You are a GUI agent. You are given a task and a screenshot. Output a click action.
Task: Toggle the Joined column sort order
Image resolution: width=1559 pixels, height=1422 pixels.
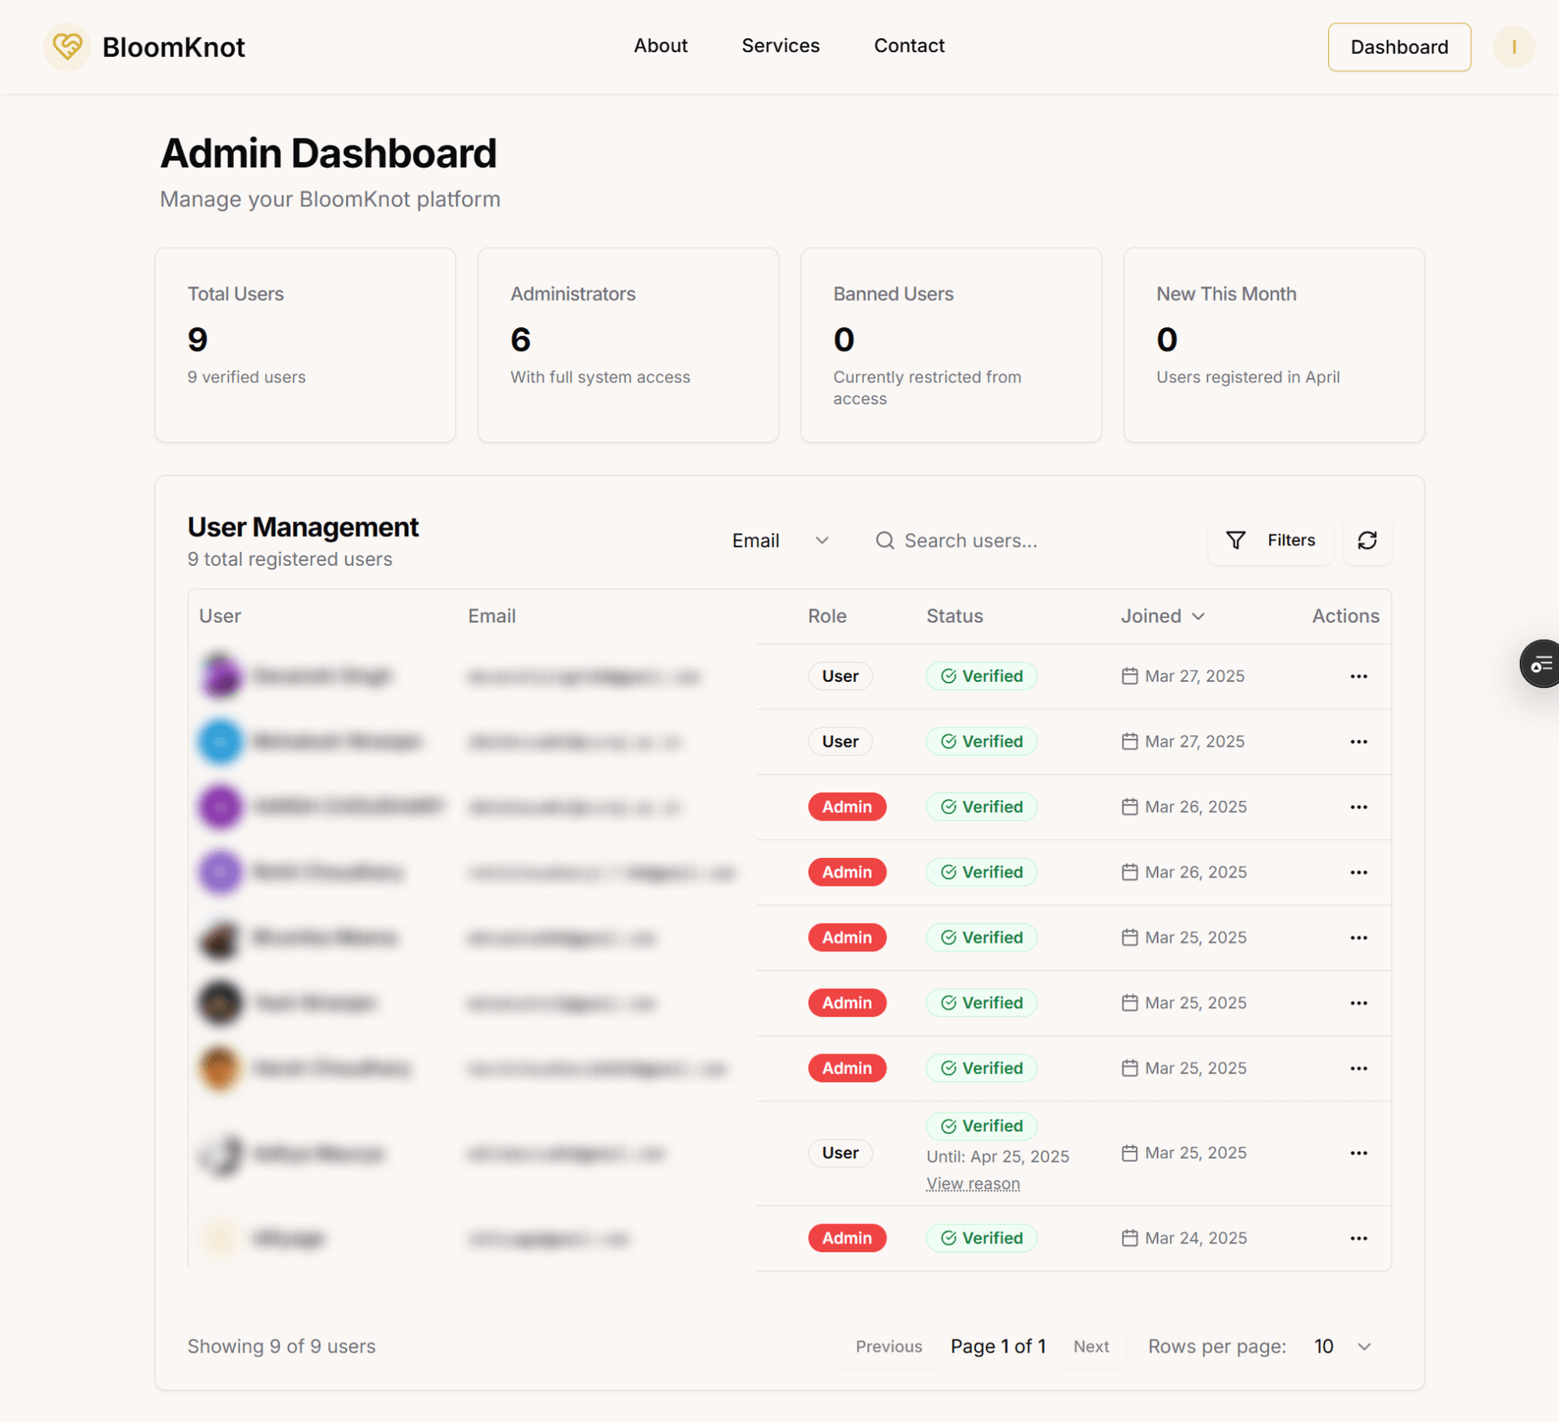tap(1163, 616)
